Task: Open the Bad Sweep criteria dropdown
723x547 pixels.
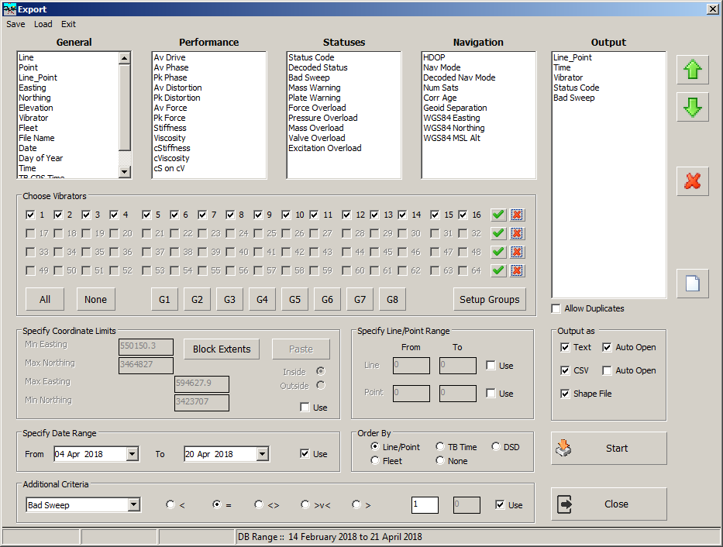Action: (134, 504)
